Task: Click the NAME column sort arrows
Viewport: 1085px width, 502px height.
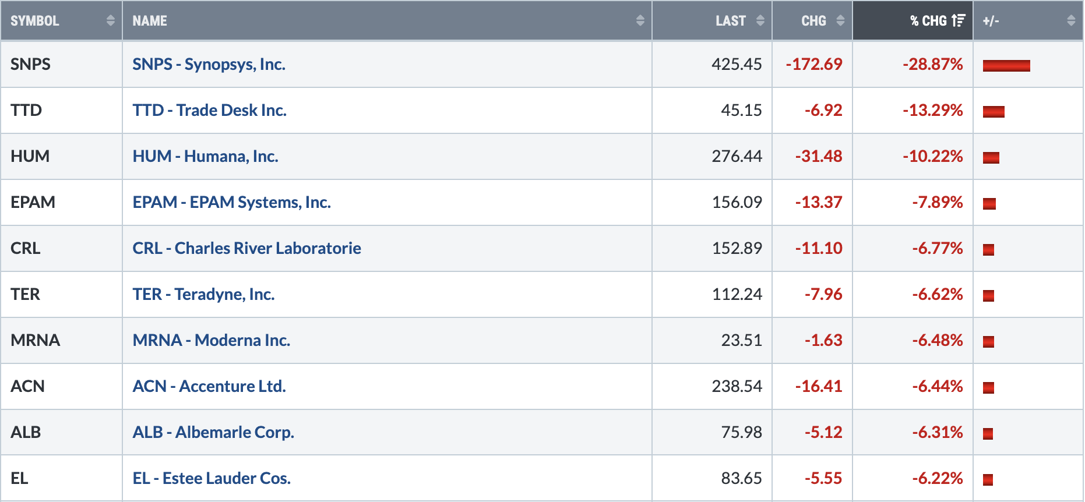Action: click(640, 21)
